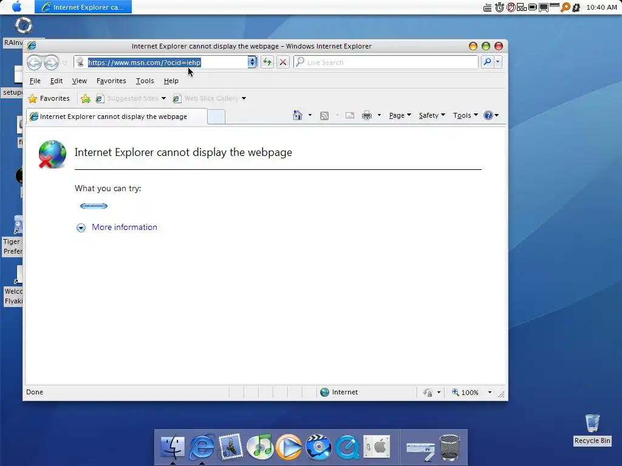This screenshot has height=466, width=622.
Task: Click the Internet zone status indicator
Action: coord(339,393)
